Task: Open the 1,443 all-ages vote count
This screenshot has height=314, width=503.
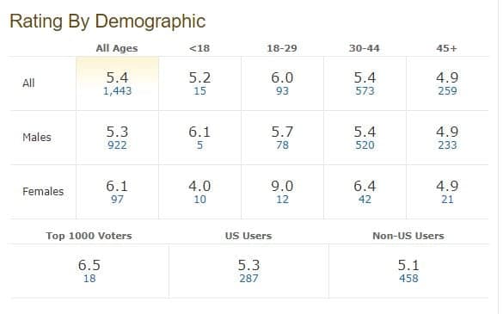Action: [x=117, y=91]
